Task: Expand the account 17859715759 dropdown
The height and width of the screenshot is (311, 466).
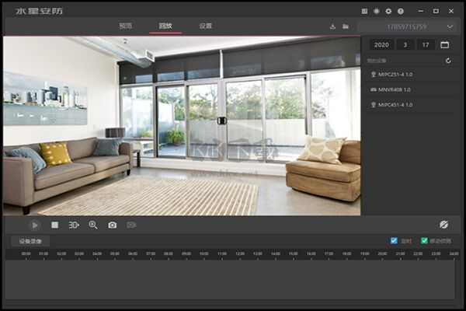Action: click(449, 26)
